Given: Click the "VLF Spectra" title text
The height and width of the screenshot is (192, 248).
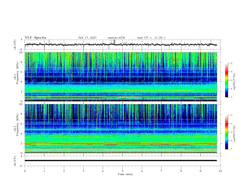Looking at the screenshot, I should [x=35, y=38].
